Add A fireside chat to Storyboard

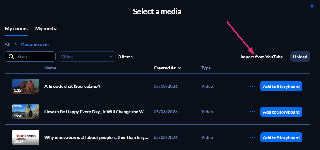click(x=281, y=86)
